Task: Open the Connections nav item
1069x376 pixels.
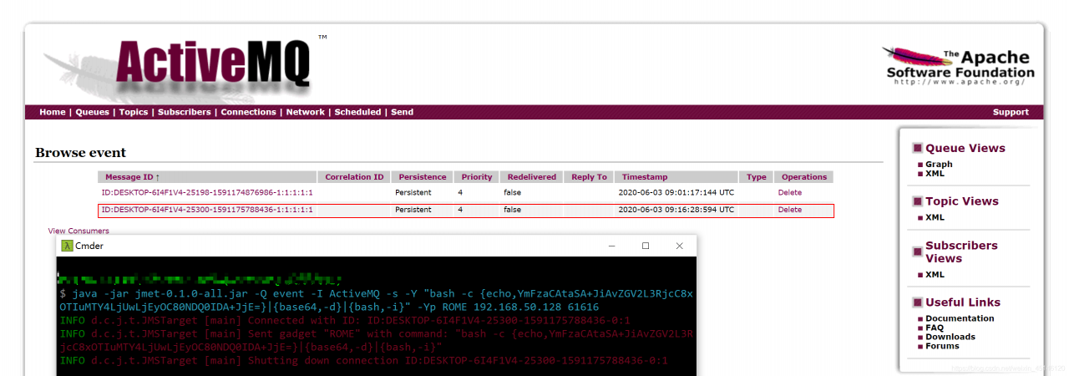Action: [248, 112]
